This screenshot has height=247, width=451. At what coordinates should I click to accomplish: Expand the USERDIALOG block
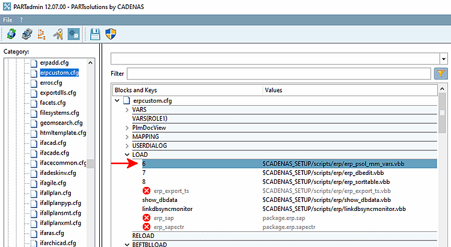[127, 146]
